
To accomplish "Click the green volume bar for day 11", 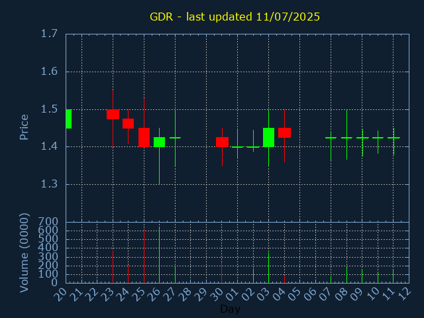I will 394,276.
